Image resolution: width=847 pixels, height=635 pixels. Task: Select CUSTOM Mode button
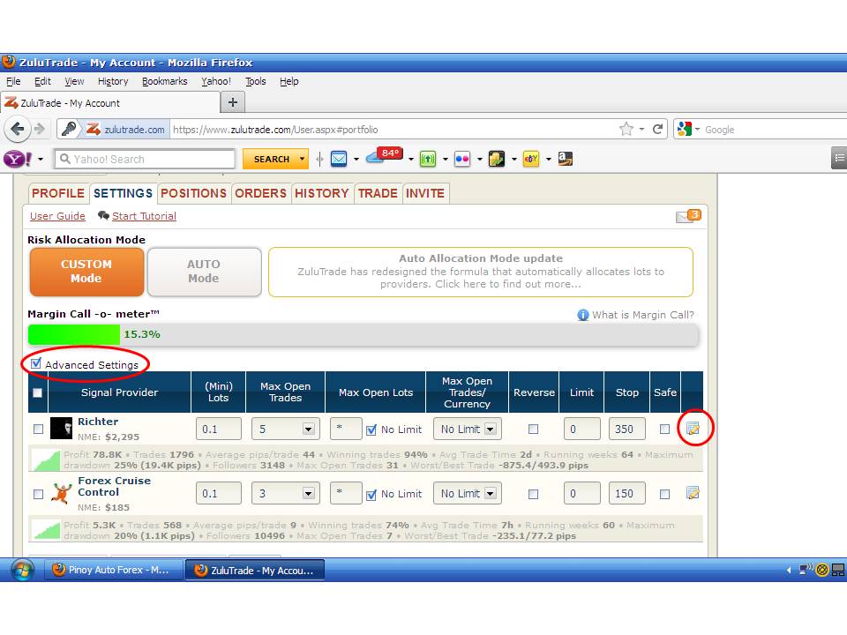pos(86,272)
